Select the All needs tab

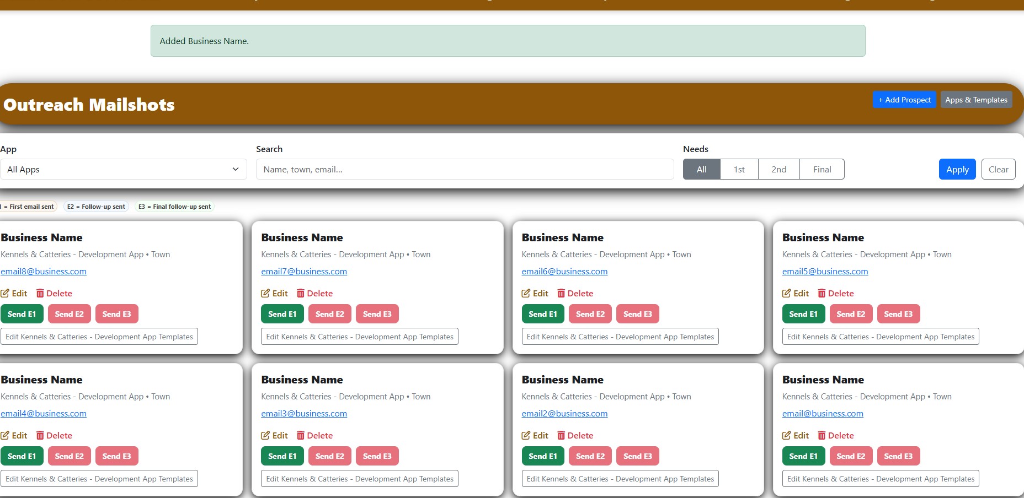click(x=701, y=169)
